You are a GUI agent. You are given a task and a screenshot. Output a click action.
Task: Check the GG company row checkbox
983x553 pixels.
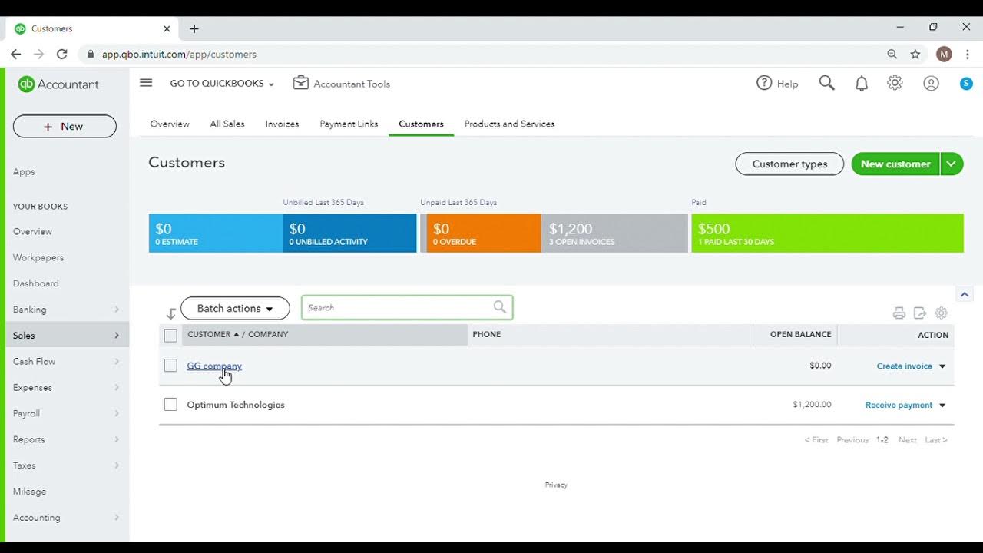pyautogui.click(x=170, y=366)
